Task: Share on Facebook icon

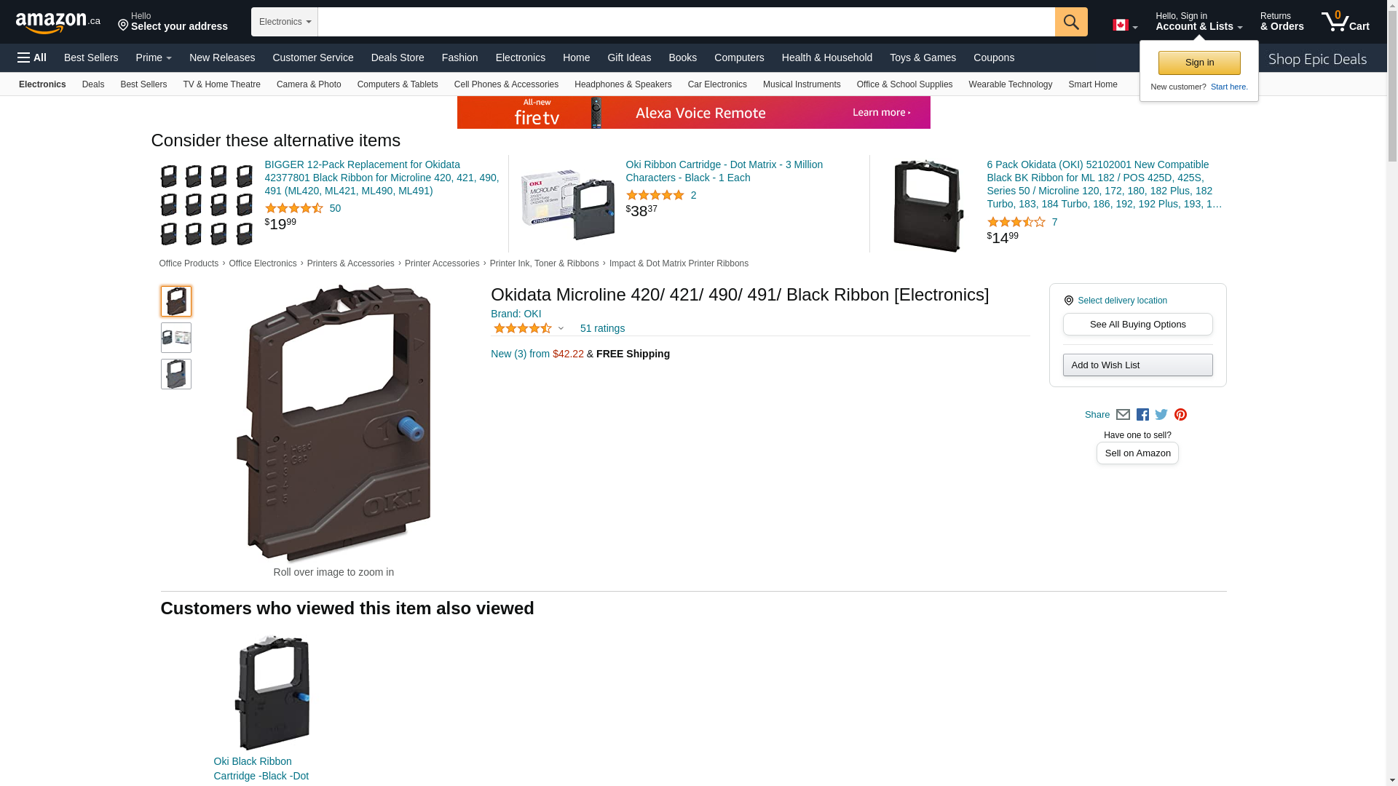Action: (1142, 415)
